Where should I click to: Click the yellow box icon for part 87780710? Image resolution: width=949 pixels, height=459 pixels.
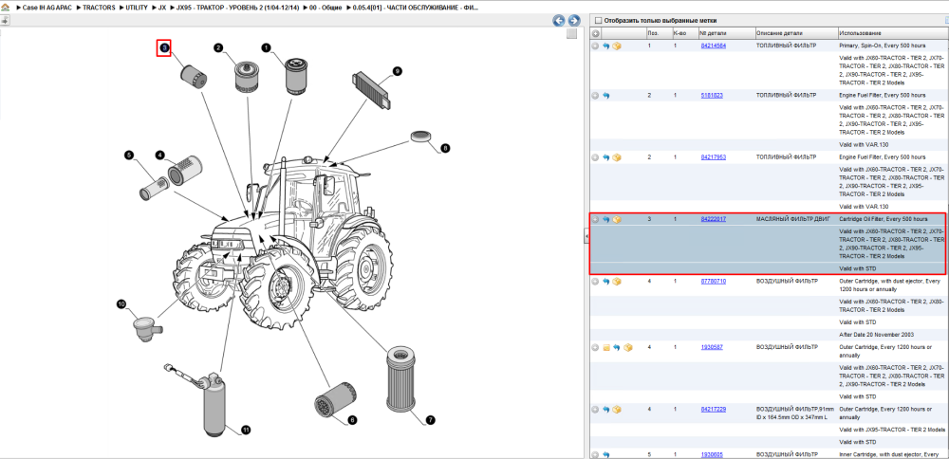tap(617, 282)
